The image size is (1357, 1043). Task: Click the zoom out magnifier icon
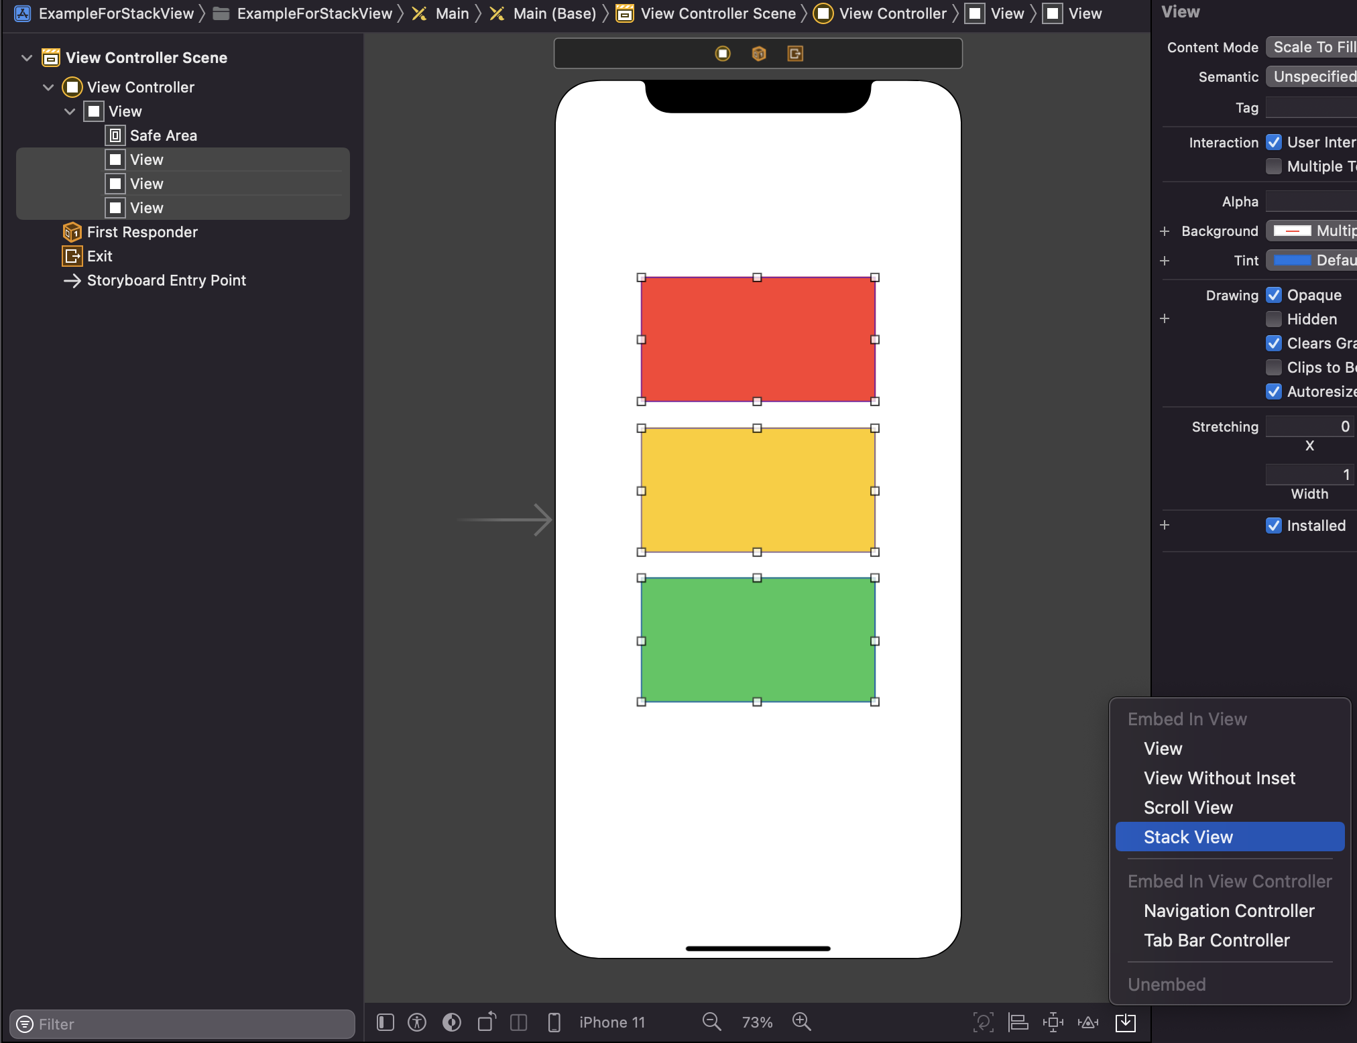[x=711, y=1022]
